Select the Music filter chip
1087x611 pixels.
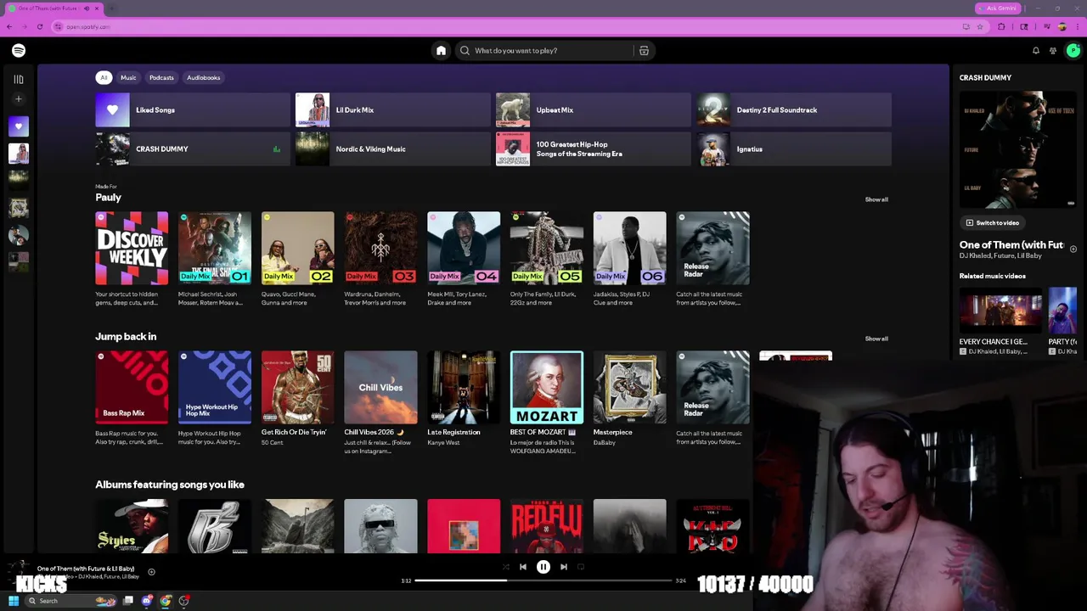tap(128, 77)
